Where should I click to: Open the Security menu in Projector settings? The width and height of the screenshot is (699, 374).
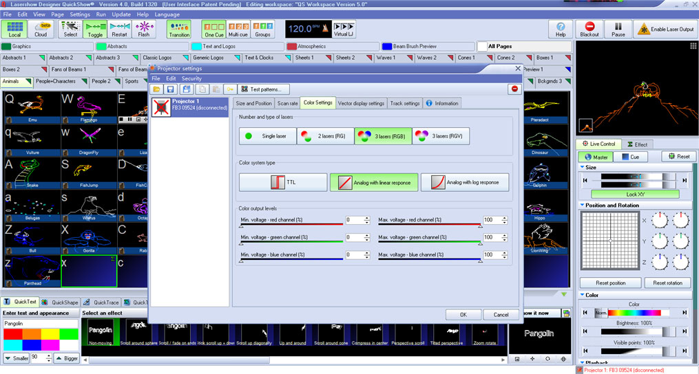pyautogui.click(x=191, y=78)
